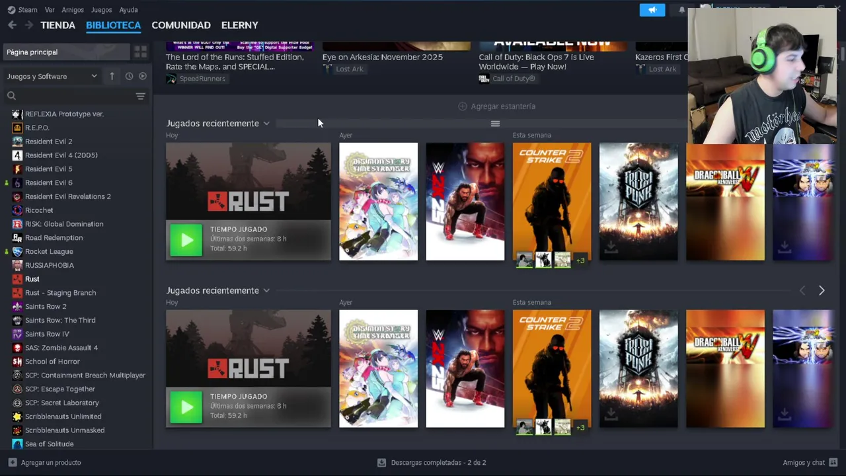
Task: Click the Saints Row IV icon
Action: click(x=17, y=334)
